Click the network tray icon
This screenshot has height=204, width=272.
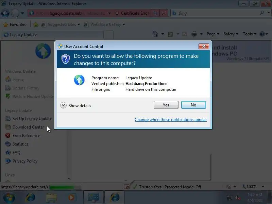pyautogui.click(x=229, y=198)
